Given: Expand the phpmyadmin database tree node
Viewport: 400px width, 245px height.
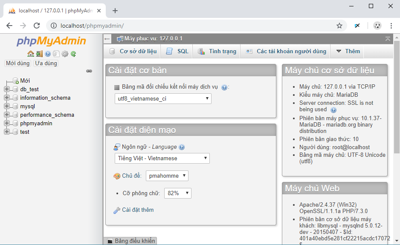Looking at the screenshot, I should 7,123.
